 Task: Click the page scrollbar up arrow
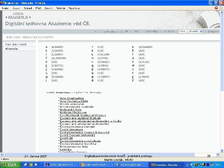[x=222, y=12]
